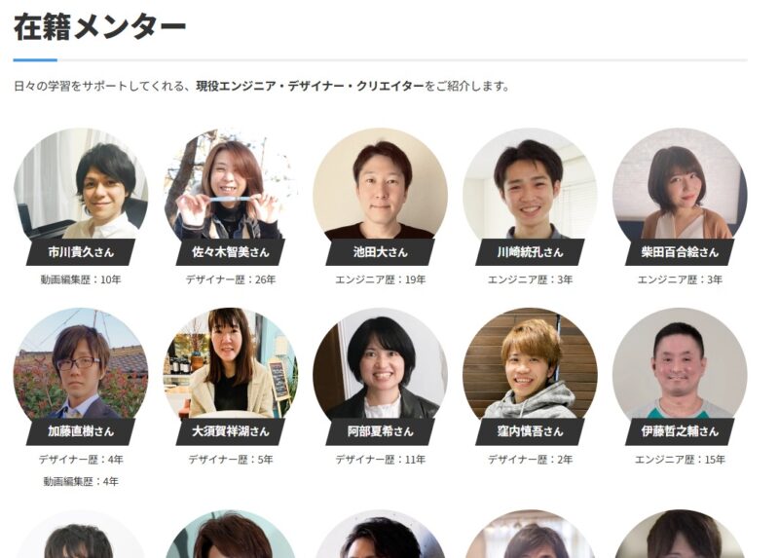Open the profile photo above 柴田百合絵さん
This screenshot has width=779, height=558.
(x=680, y=184)
